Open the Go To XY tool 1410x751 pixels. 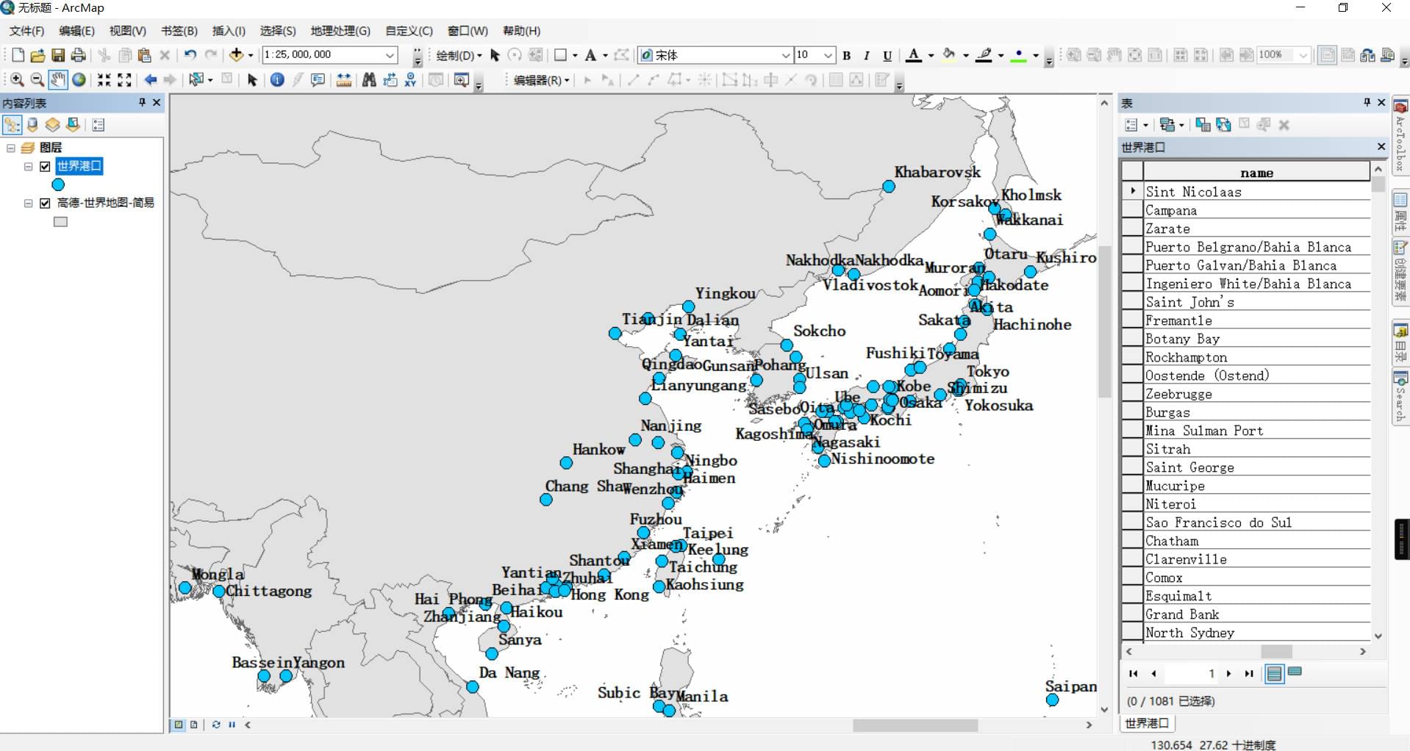(410, 79)
